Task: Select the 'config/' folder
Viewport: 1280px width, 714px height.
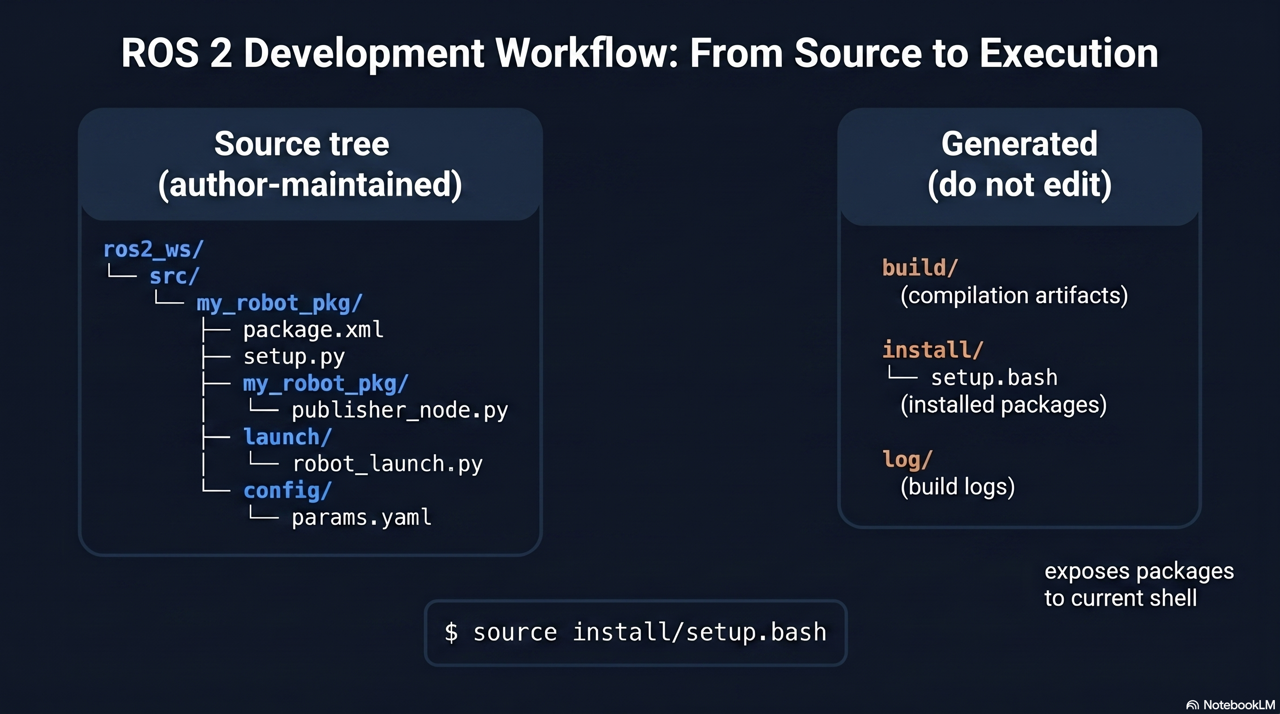Action: (287, 491)
